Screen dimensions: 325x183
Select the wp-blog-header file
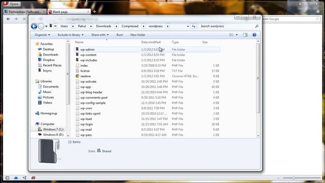tap(91, 92)
